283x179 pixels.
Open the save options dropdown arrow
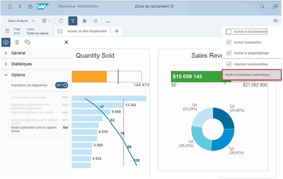[49, 21]
